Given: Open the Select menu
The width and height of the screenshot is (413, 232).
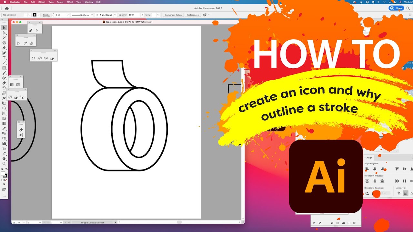Looking at the screenshot, I should coord(60,2).
